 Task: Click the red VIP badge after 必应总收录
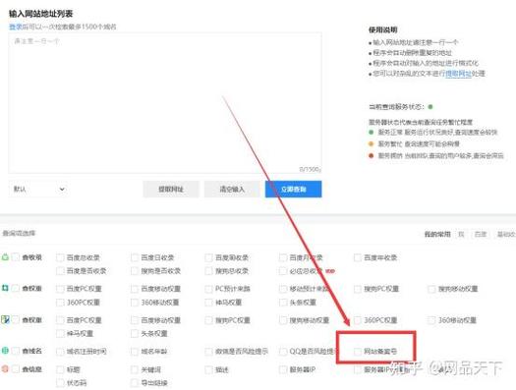click(x=330, y=271)
